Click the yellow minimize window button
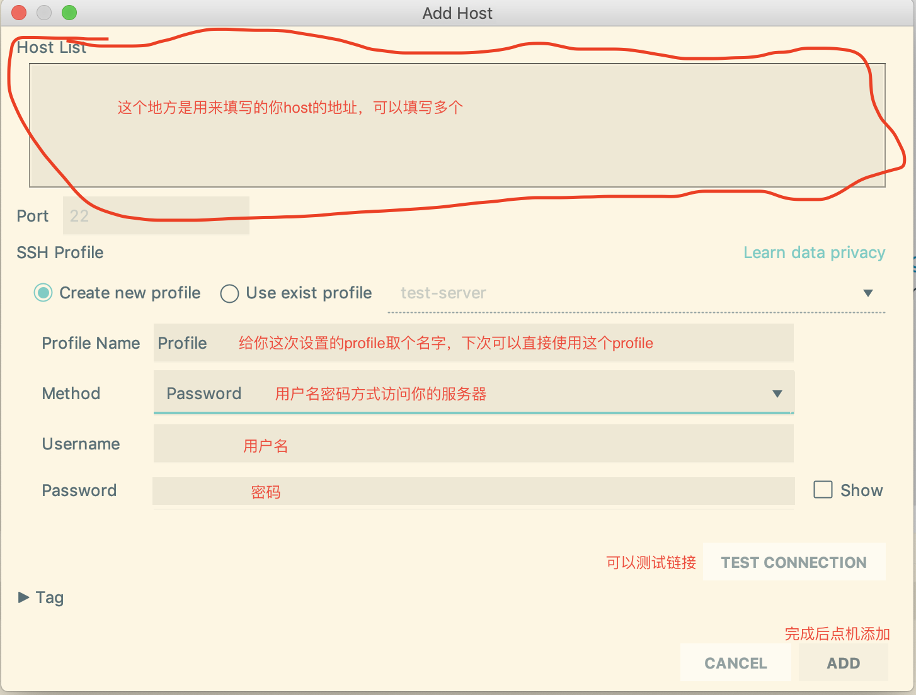916x695 pixels. click(43, 12)
